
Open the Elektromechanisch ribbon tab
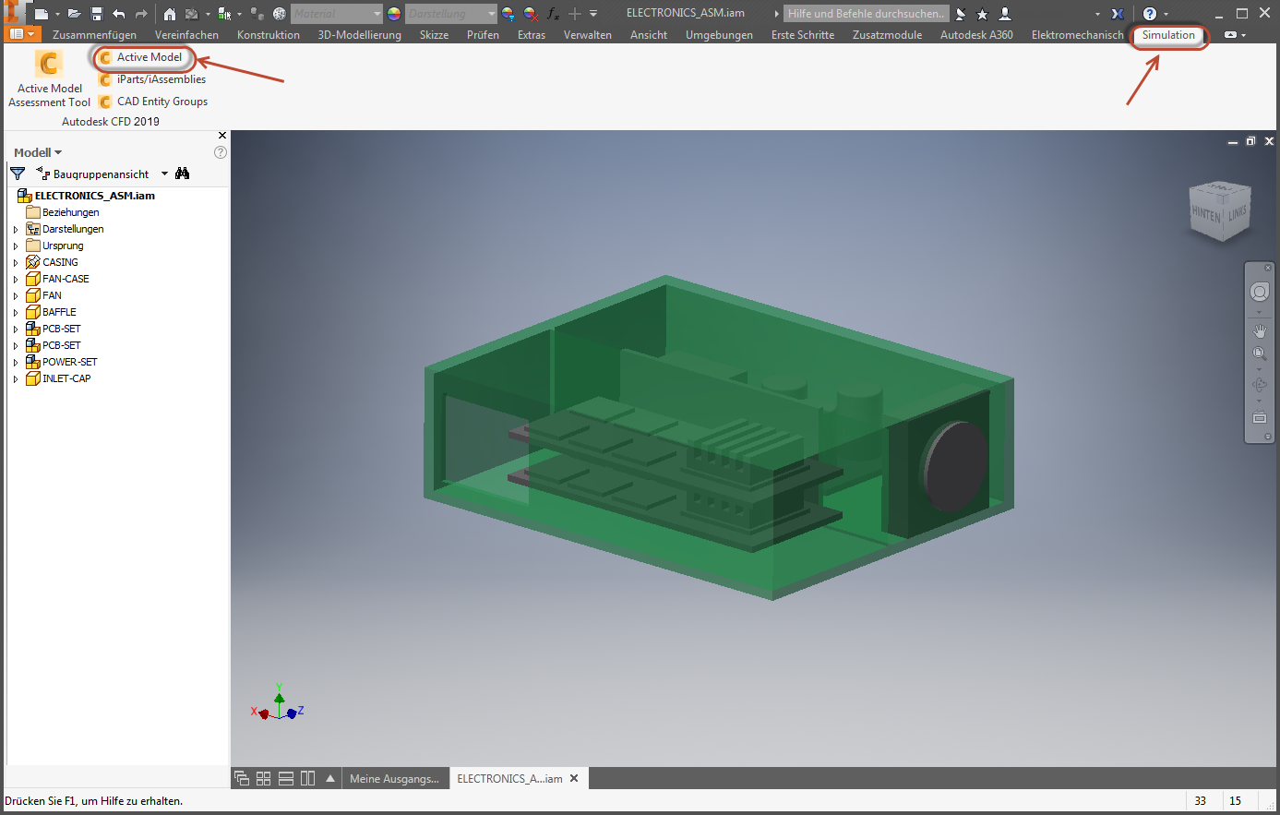(1078, 35)
